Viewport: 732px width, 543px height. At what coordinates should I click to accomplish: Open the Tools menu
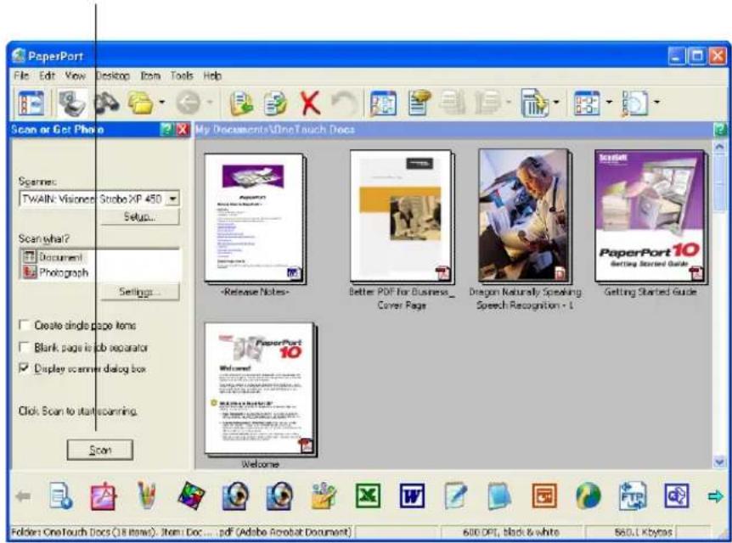(182, 76)
